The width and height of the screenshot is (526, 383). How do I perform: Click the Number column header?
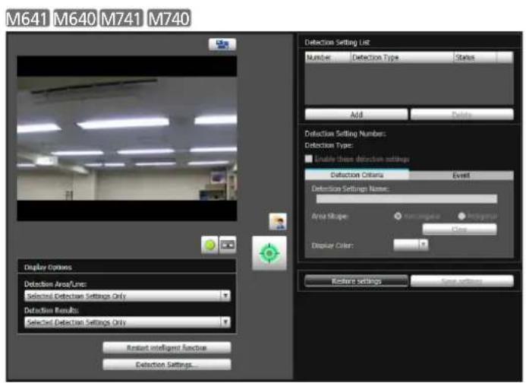(328, 58)
